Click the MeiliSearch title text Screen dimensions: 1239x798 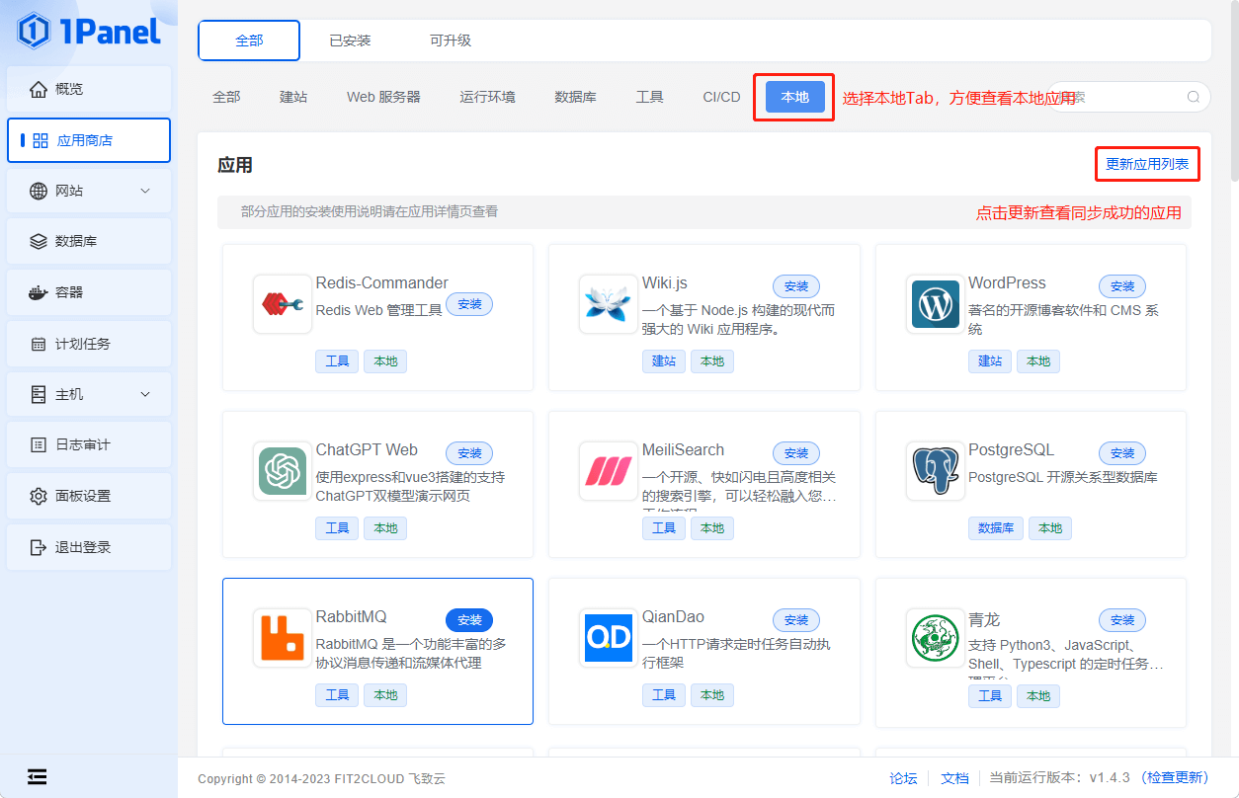pyautogui.click(x=684, y=450)
